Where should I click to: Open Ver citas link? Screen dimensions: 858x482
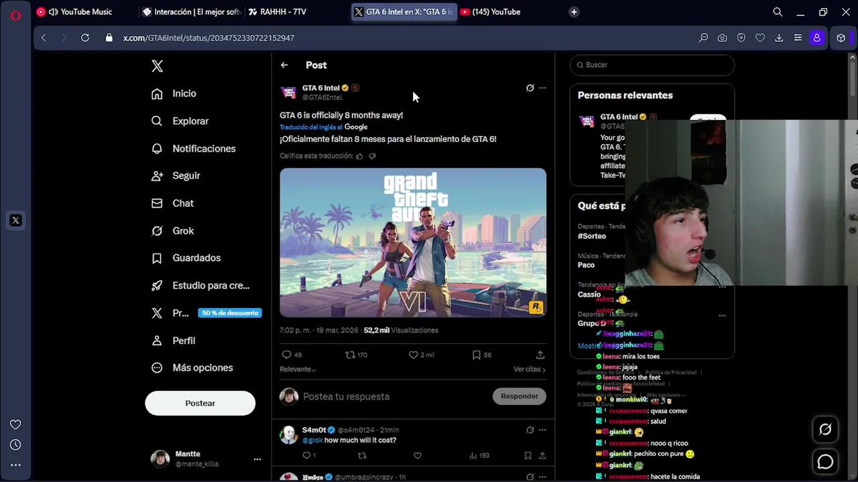(530, 370)
